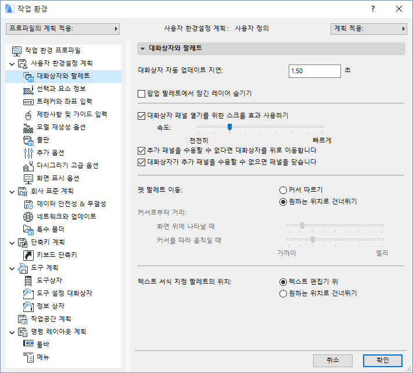This screenshot has width=413, height=373.
Task: Click the 툴바 icon
Action: (x=28, y=343)
